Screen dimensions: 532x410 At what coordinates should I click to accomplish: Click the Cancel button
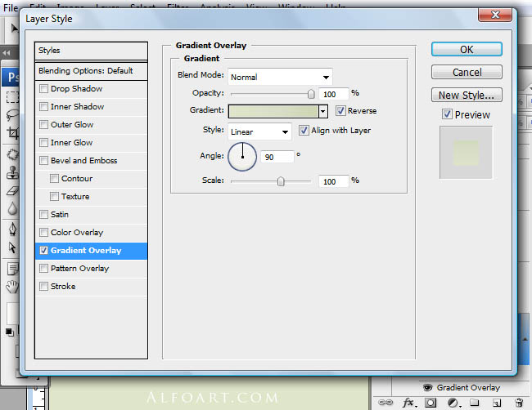pyautogui.click(x=467, y=72)
